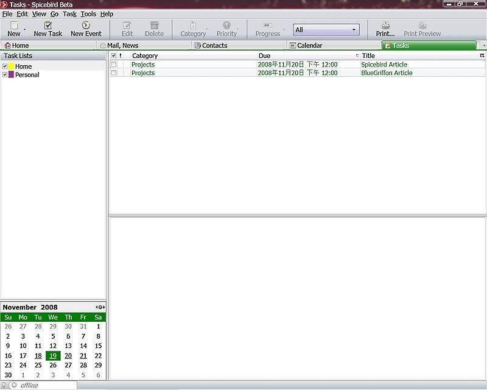Select Personal in Task Lists
Screen dimensions: 487x390
pyautogui.click(x=27, y=74)
